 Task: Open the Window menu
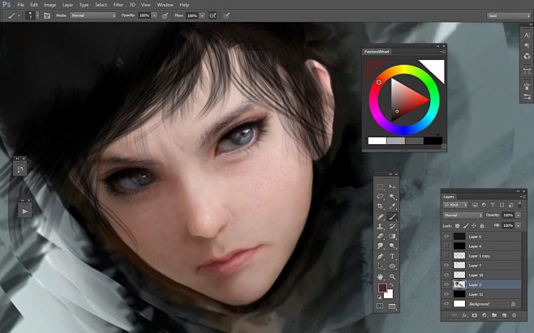[165, 5]
